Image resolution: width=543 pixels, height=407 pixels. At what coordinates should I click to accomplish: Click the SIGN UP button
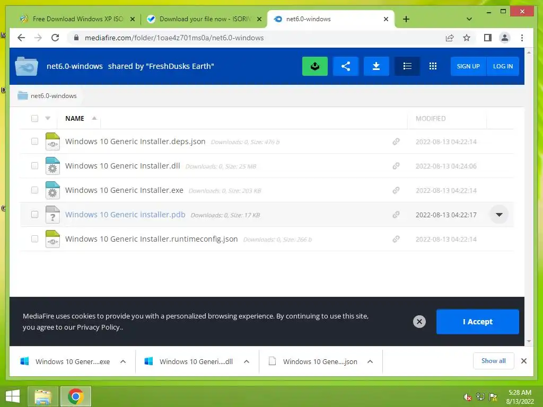(468, 66)
